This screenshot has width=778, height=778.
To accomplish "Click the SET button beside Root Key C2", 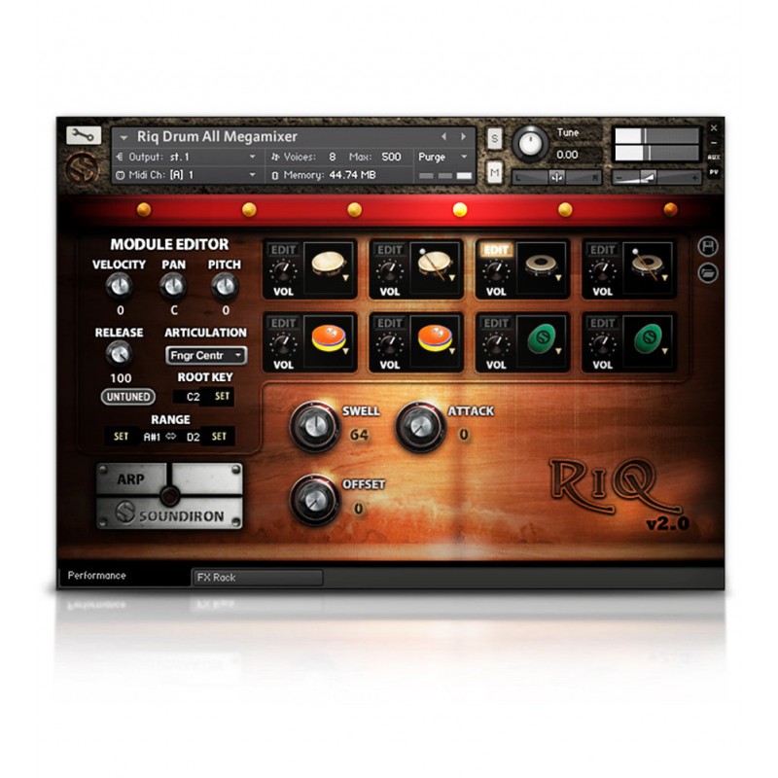I will click(223, 397).
